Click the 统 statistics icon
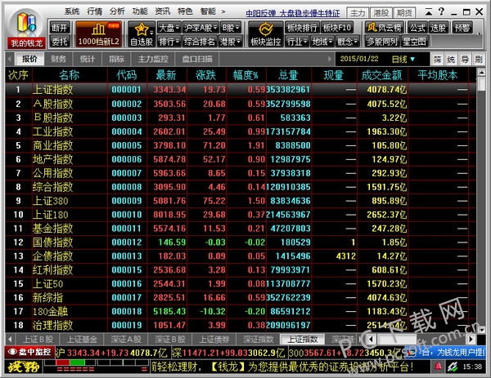 pyautogui.click(x=451, y=60)
